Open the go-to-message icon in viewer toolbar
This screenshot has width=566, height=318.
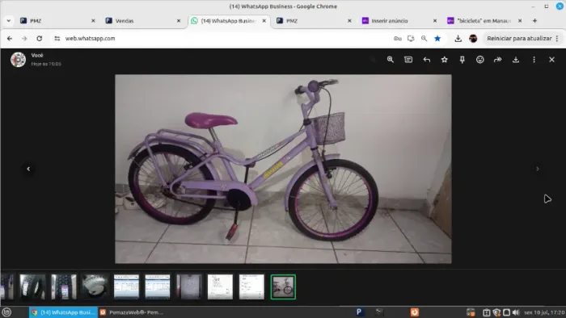click(x=408, y=60)
